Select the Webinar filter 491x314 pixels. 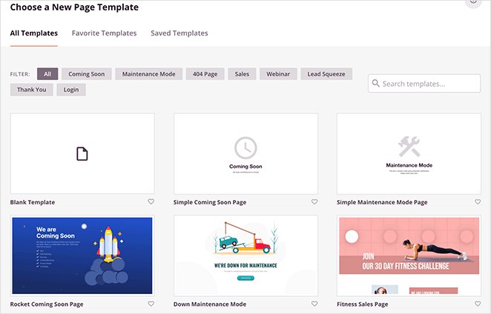coord(278,74)
